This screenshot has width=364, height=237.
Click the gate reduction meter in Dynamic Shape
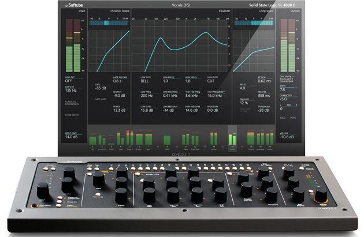click(x=109, y=23)
